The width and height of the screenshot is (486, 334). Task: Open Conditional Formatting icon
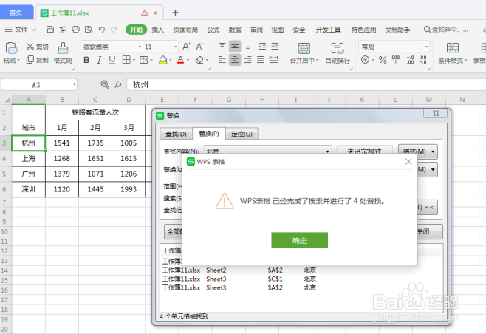453,48
